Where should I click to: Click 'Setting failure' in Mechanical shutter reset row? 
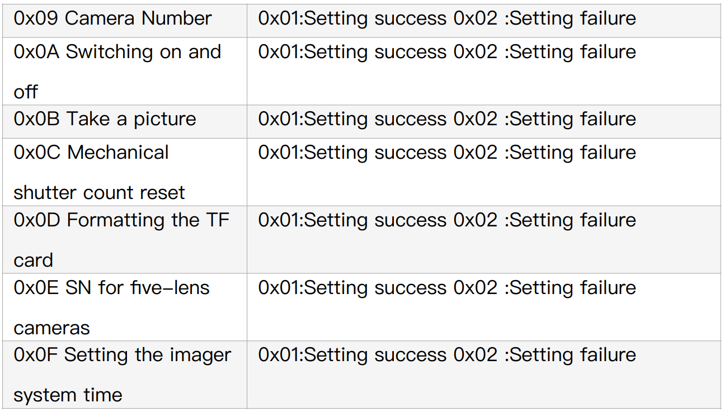coord(573,153)
